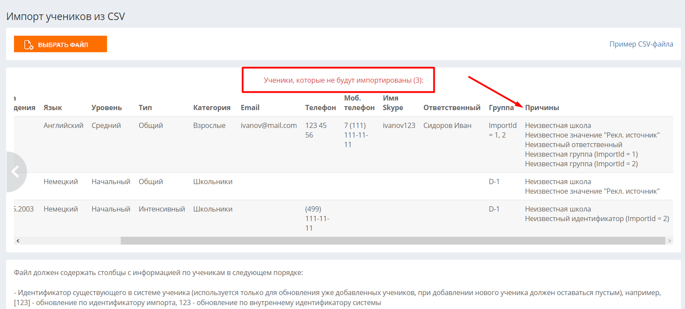Click the 'Файл должен содержать столбцы' instruction text
Viewport: 685px width, 309px height.
coord(158,272)
